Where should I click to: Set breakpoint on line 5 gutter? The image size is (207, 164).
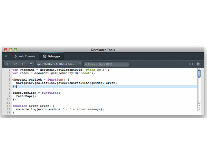coord(9,83)
